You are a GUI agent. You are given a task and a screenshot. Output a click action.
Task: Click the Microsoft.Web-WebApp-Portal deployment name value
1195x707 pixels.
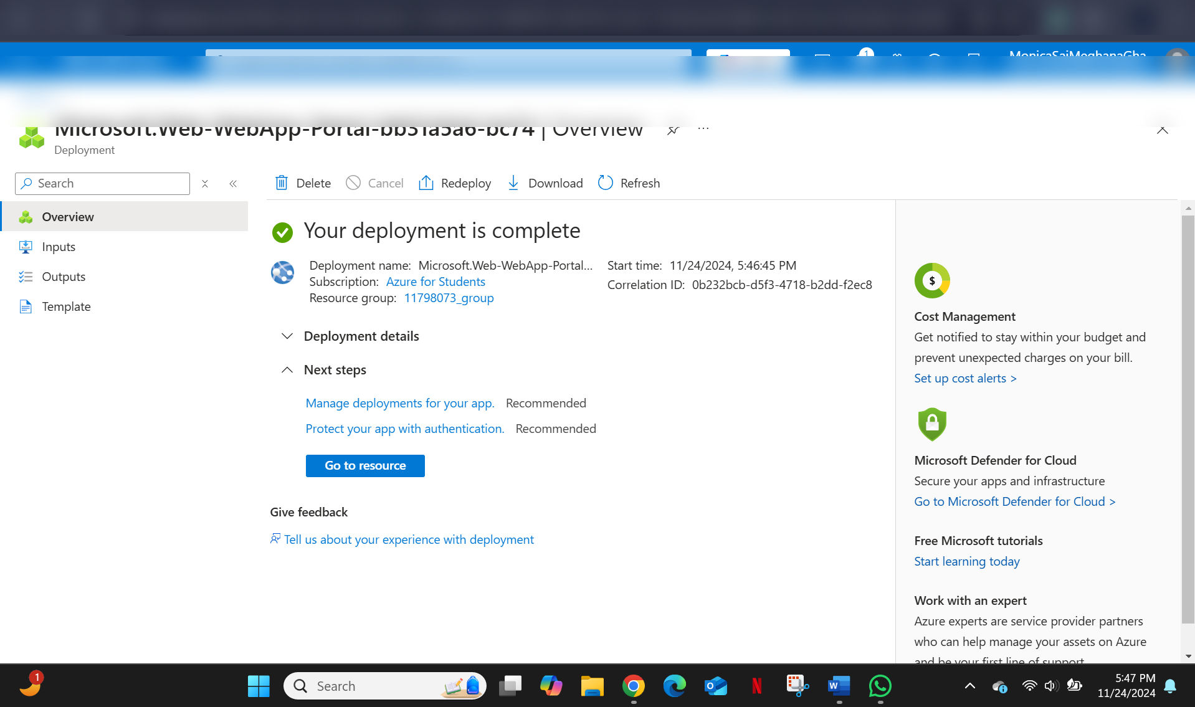pos(505,265)
